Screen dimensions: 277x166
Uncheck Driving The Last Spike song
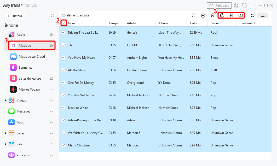64,32
